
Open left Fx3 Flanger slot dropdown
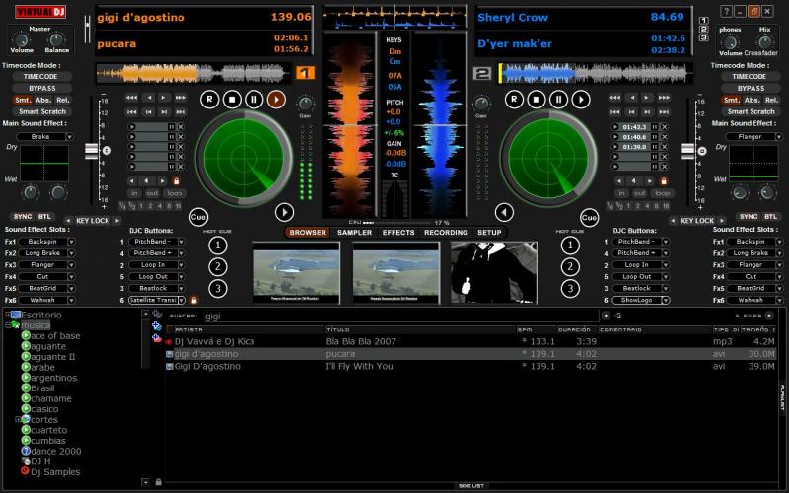click(46, 264)
